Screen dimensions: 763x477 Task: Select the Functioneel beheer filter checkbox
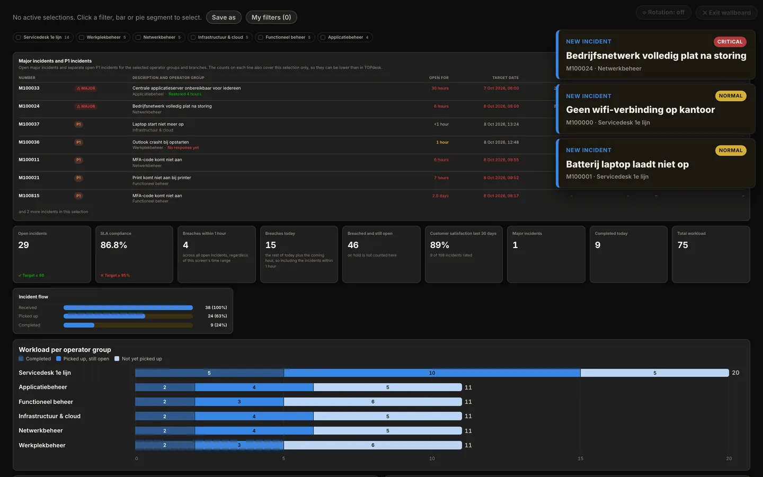[x=261, y=38]
